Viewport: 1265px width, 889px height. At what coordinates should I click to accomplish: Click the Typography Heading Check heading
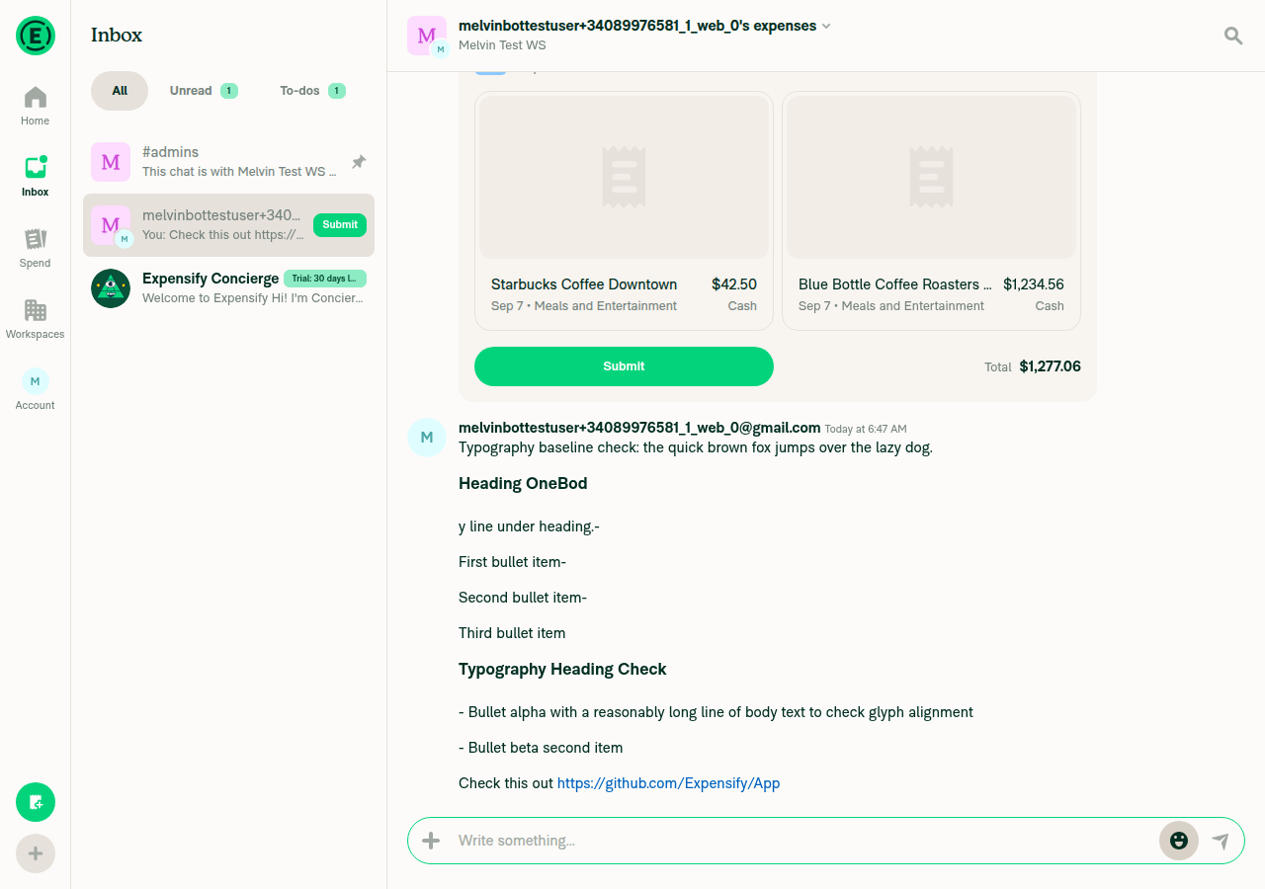coord(562,670)
